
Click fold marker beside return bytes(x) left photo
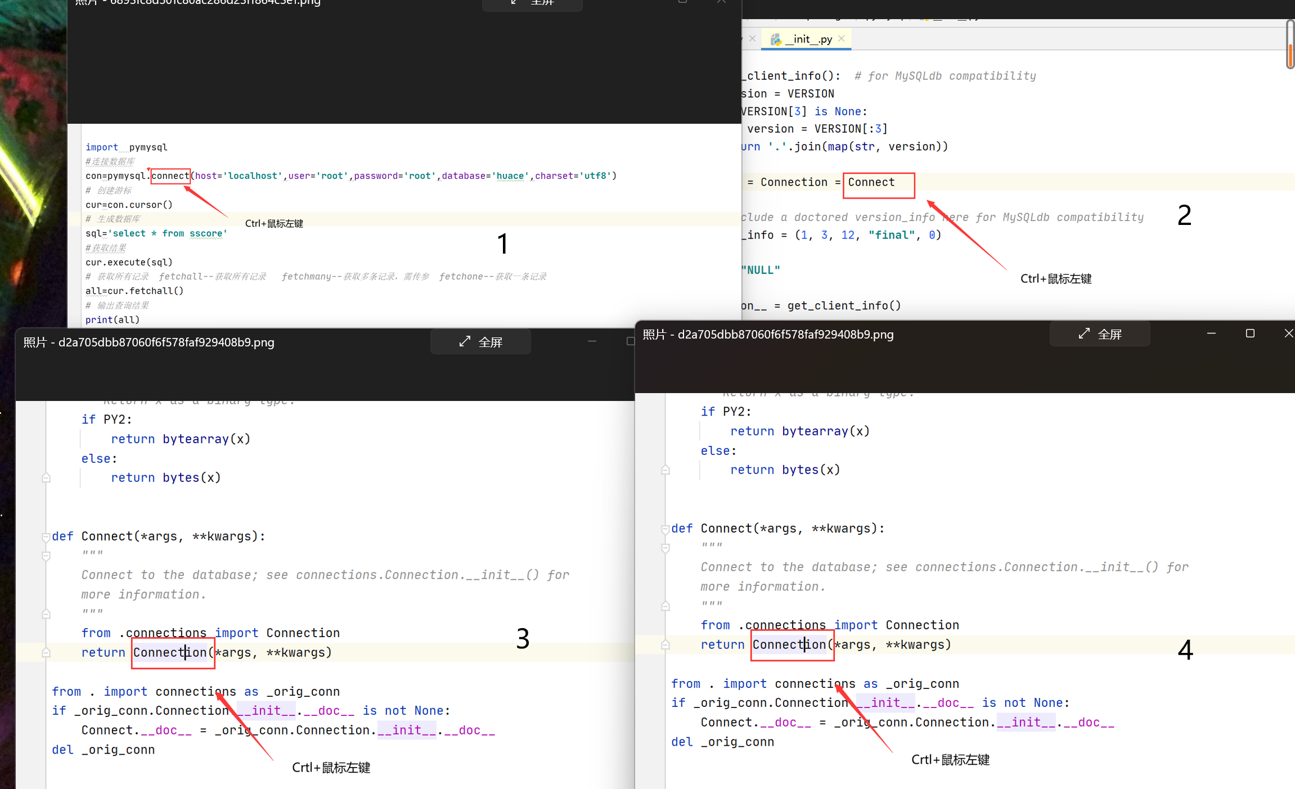tap(46, 478)
